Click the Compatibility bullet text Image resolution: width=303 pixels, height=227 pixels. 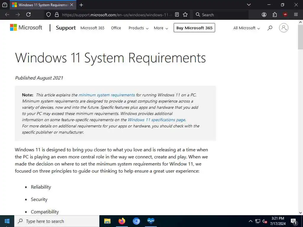45,212
